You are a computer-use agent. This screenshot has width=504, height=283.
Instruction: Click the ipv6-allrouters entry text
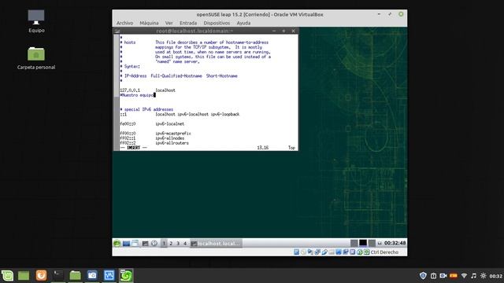[172, 143]
